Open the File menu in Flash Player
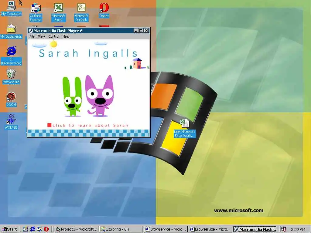Screen dimensions: 311x233 click(x=32, y=36)
